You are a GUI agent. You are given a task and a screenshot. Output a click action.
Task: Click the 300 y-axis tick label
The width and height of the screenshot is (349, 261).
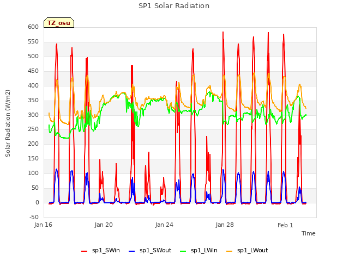pyautogui.click(x=33, y=115)
